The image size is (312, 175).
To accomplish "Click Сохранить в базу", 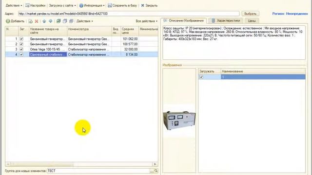I will click(x=122, y=5).
